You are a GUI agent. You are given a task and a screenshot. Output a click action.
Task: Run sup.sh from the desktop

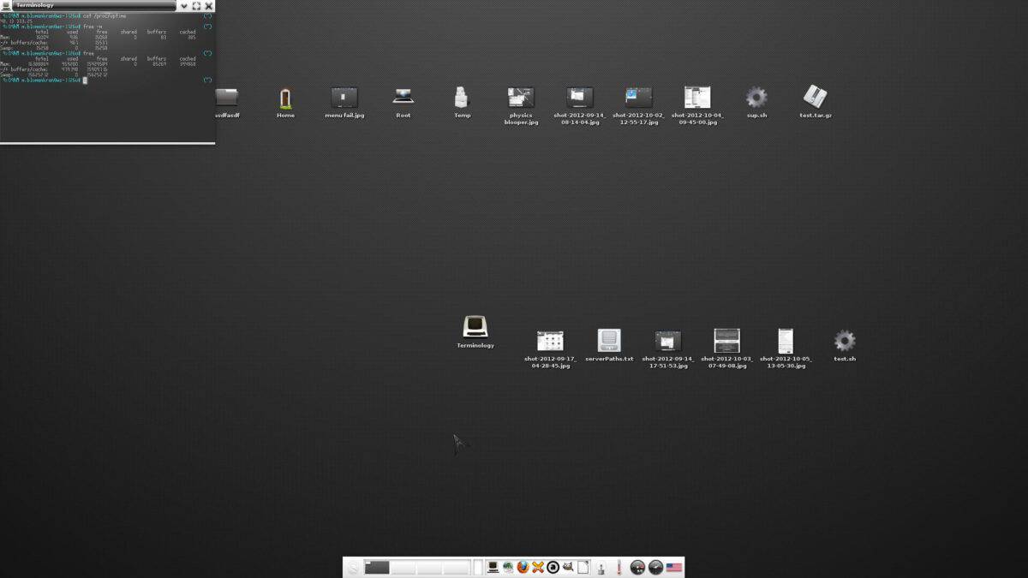click(755, 98)
